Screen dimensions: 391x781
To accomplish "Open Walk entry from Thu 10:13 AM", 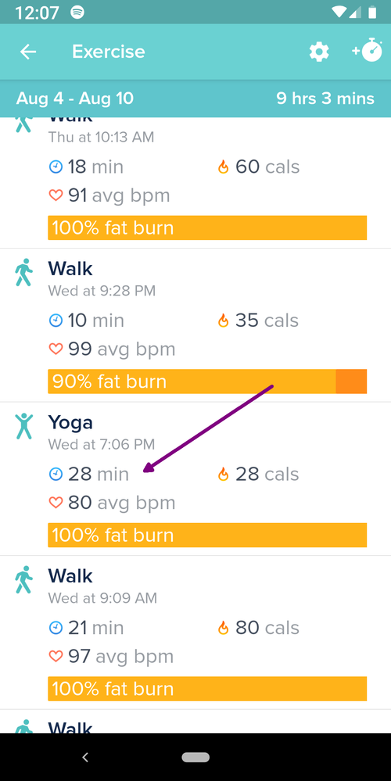I will point(195,183).
